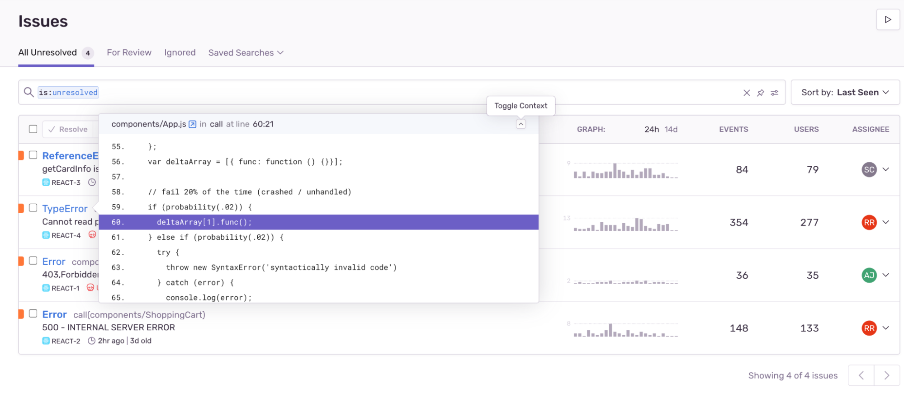Click RR avatar on REACT-2 row
This screenshot has height=393, width=904.
pyautogui.click(x=869, y=328)
